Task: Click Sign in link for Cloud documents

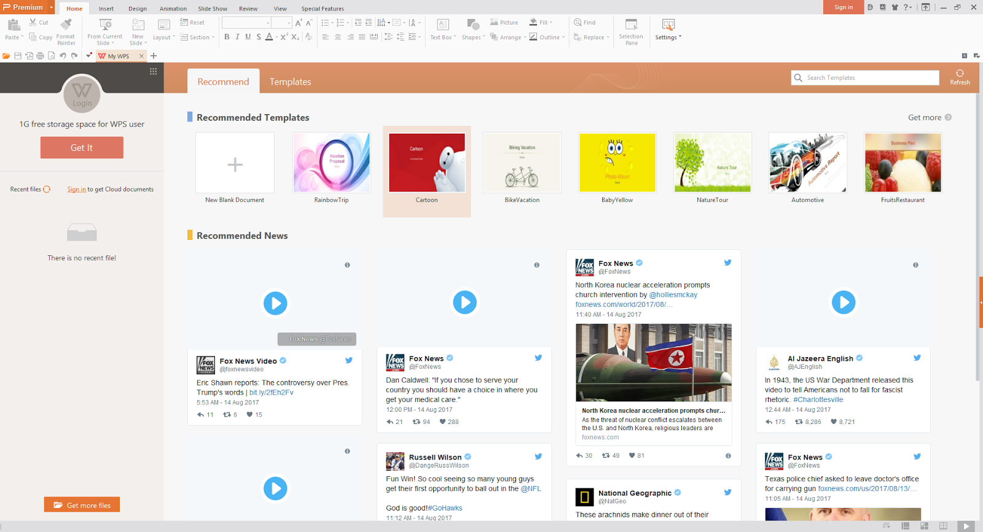Action: [77, 190]
